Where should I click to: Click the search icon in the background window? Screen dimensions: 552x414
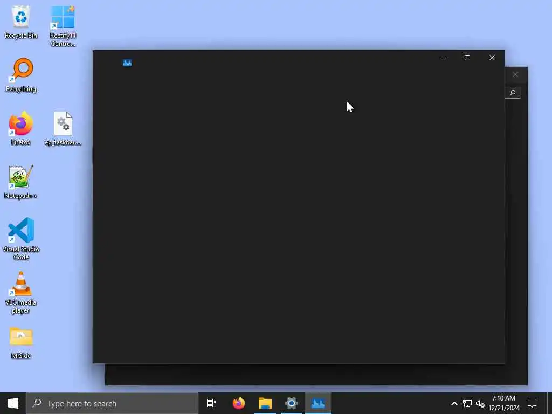(x=513, y=93)
